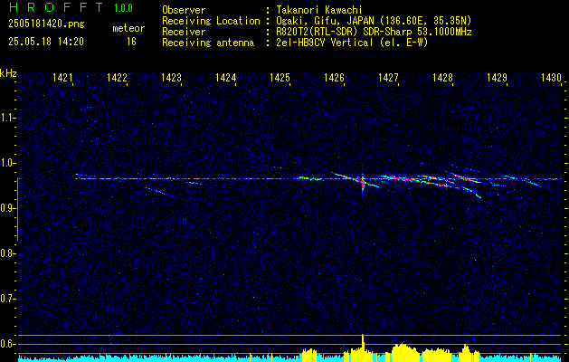Click the Receiving antenna label
This screenshot has width=569, height=362.
point(208,43)
